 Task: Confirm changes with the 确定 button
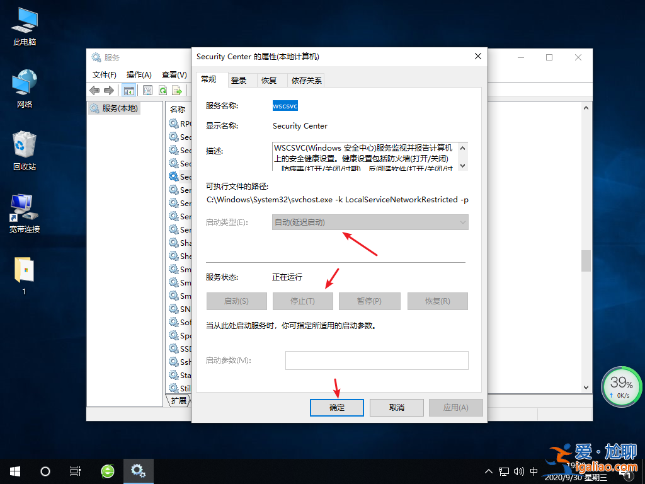point(336,407)
